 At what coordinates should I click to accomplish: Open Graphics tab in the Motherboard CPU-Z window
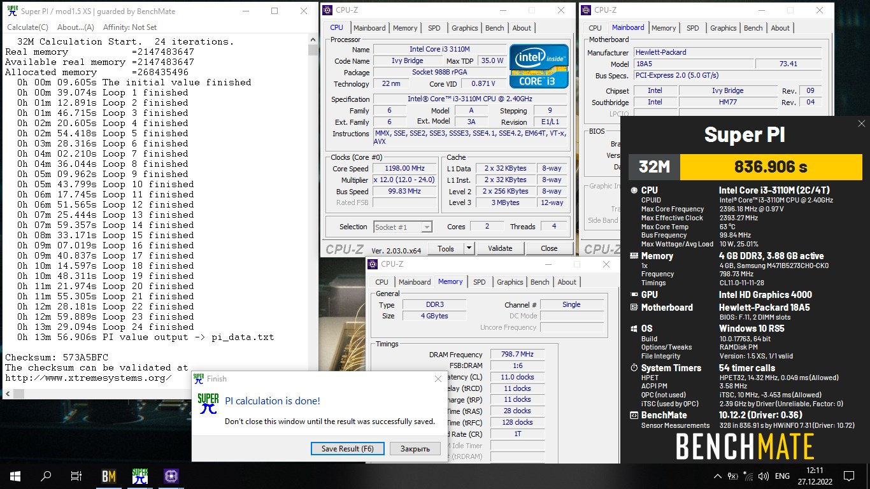pos(724,28)
